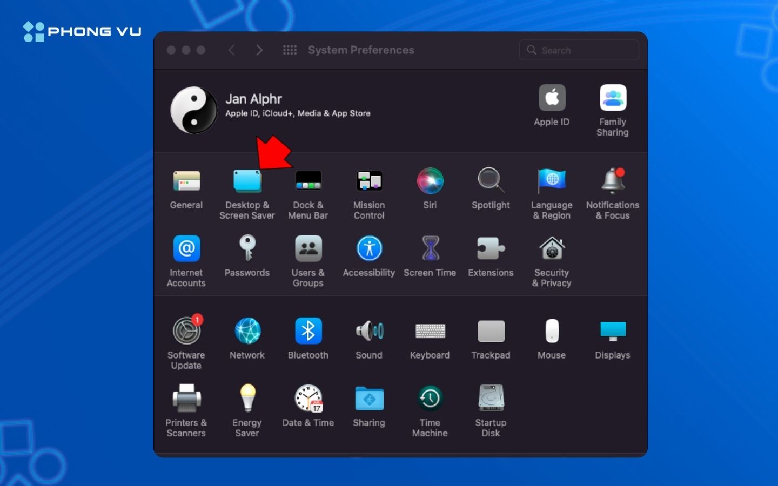Open Displays preferences
The width and height of the screenshot is (778, 486).
pos(613,332)
